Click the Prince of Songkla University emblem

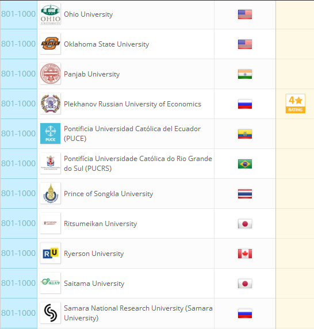(51, 193)
